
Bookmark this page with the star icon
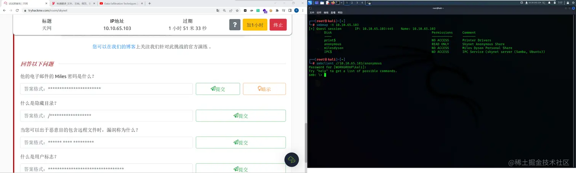(x=237, y=10)
